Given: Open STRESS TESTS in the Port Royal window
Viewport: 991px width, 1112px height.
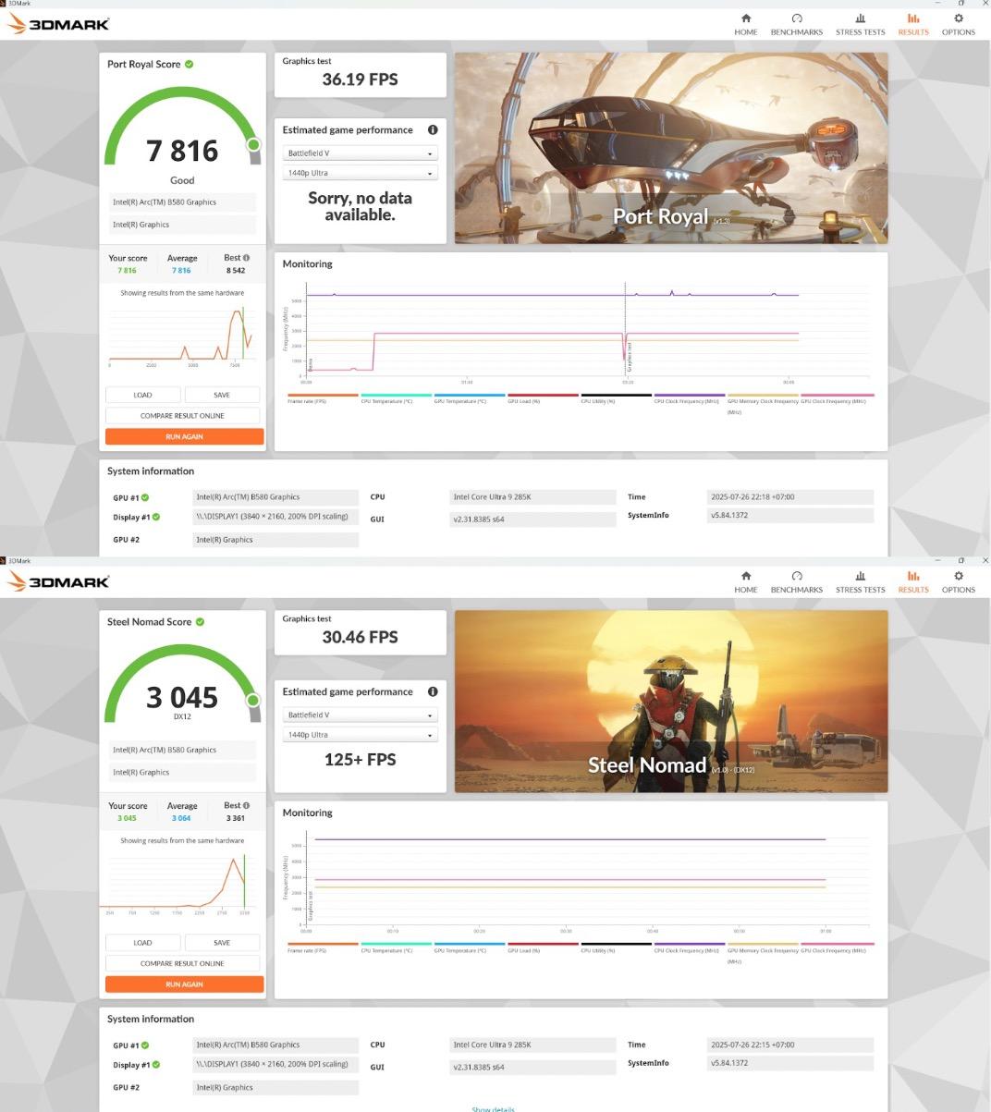Looking at the screenshot, I should click(860, 25).
